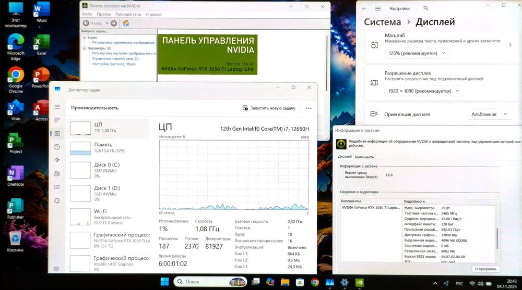Open Этот компьютер desktop icon
This screenshot has width=522, height=290.
click(16, 15)
